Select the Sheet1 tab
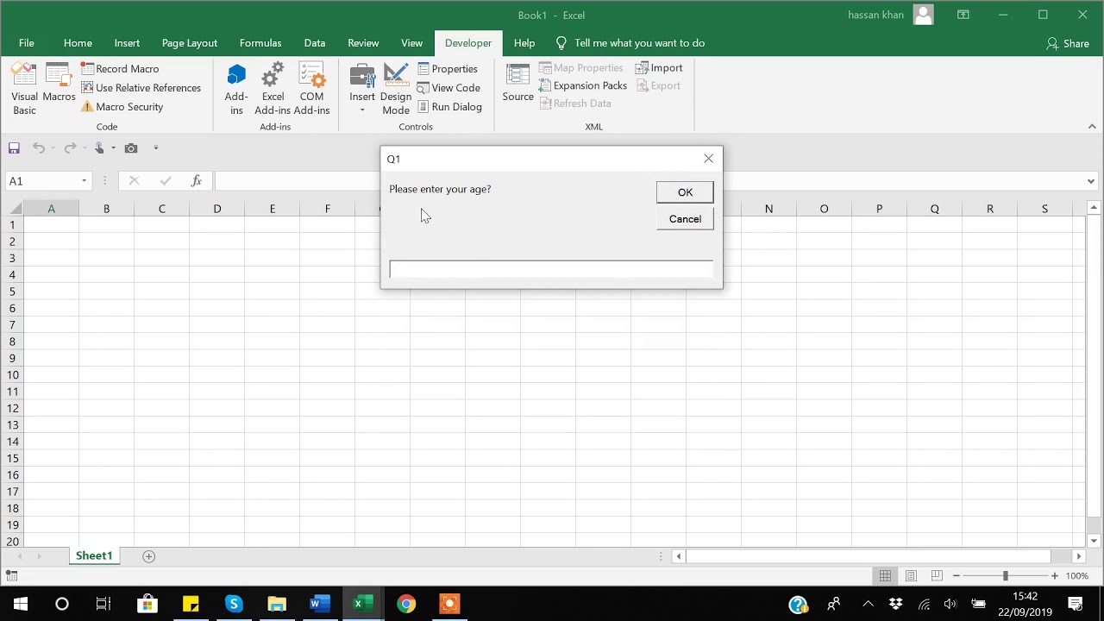1104x621 pixels. [94, 555]
